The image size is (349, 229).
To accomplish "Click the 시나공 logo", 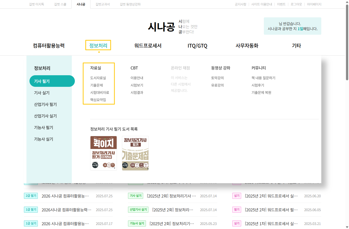I will 161,27.
